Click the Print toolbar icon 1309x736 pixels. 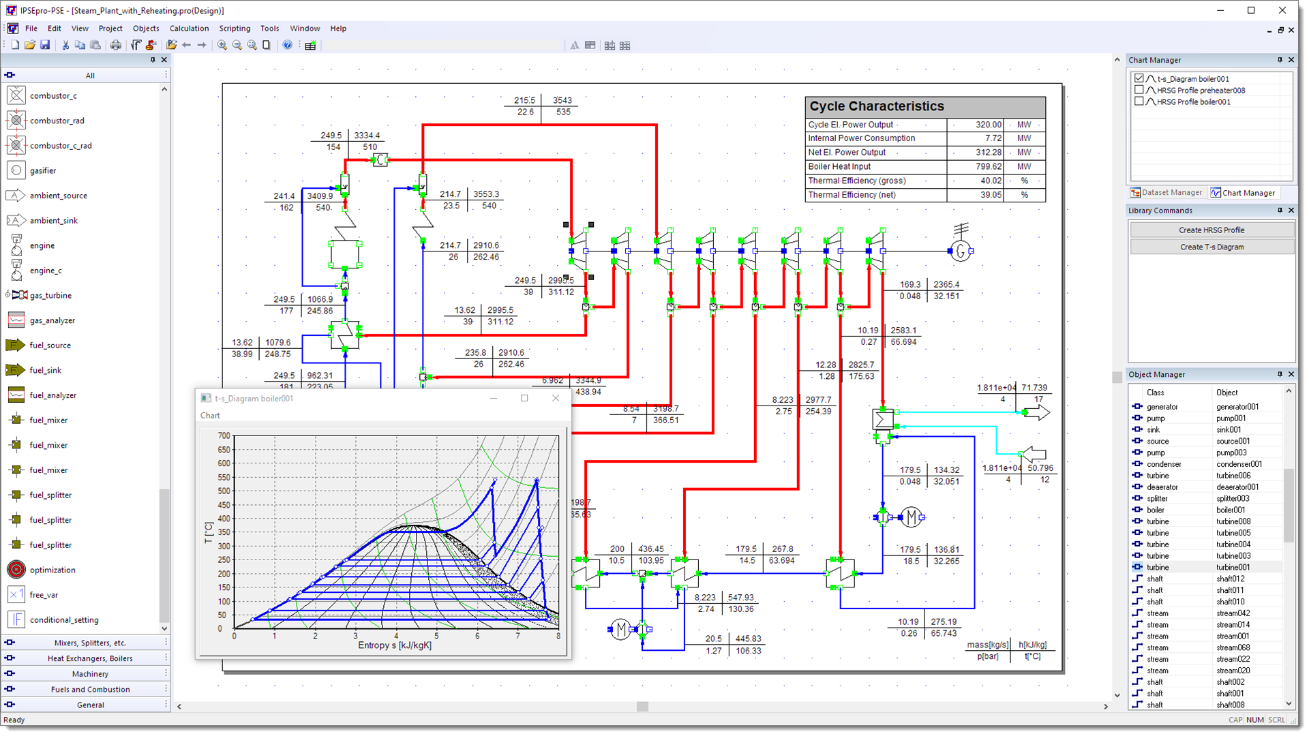coord(116,45)
